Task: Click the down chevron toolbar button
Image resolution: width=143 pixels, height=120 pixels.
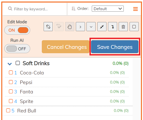Action: 91,27
